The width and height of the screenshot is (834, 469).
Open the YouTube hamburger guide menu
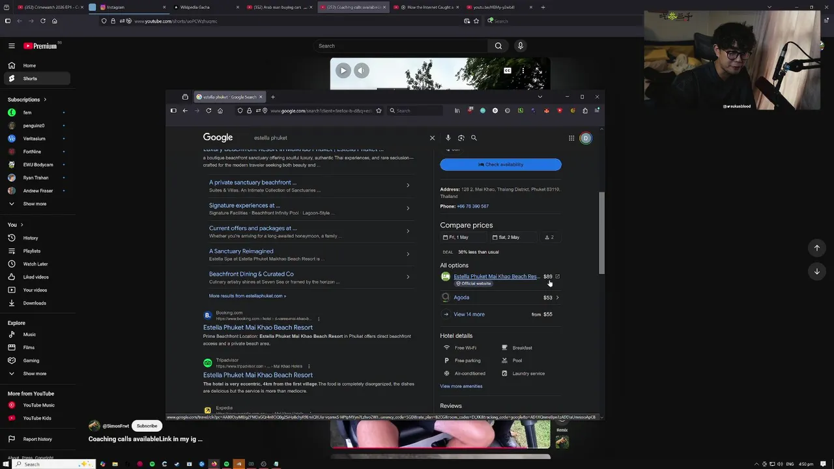11,46
